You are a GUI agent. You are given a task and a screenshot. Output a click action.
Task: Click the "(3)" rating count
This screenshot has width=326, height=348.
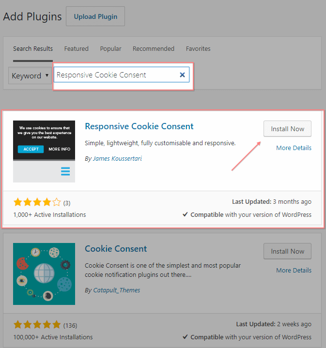coord(67,203)
